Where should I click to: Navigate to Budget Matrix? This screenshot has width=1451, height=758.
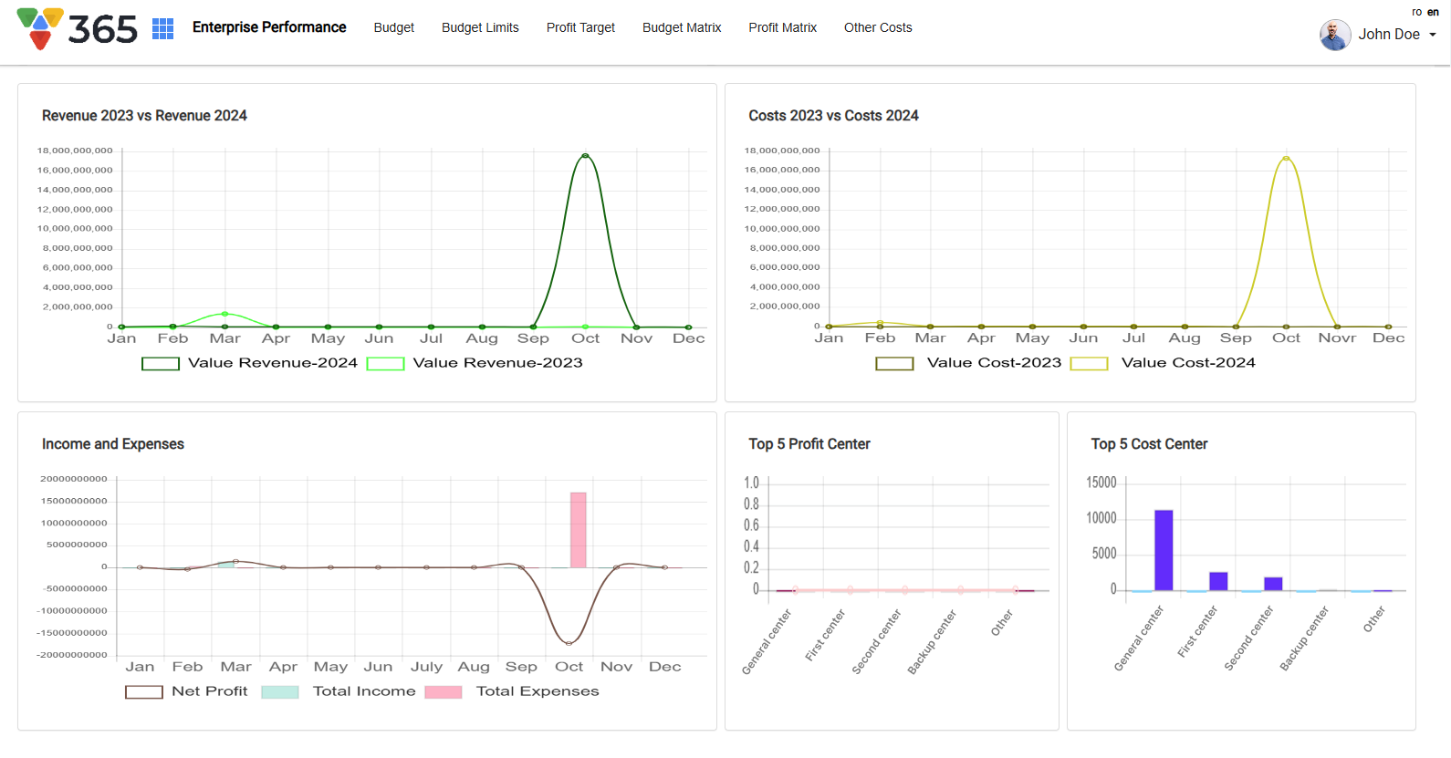point(682,27)
